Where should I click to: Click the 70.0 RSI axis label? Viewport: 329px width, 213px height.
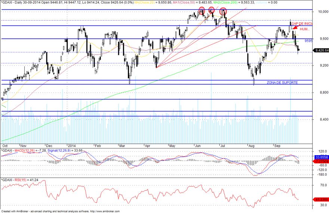coord(323,185)
